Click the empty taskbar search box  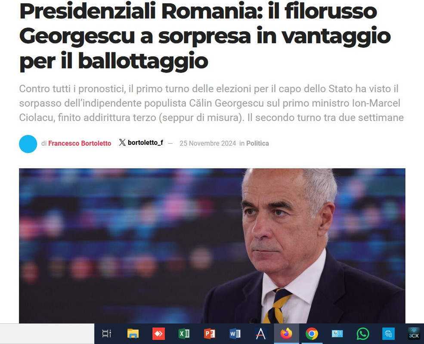click(x=47, y=334)
